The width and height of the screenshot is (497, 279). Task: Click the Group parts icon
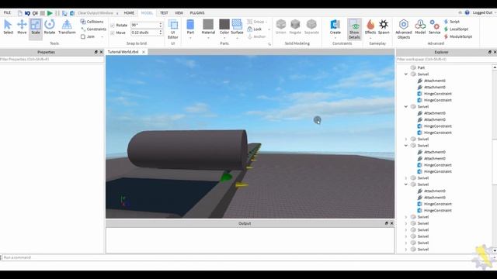click(x=250, y=22)
